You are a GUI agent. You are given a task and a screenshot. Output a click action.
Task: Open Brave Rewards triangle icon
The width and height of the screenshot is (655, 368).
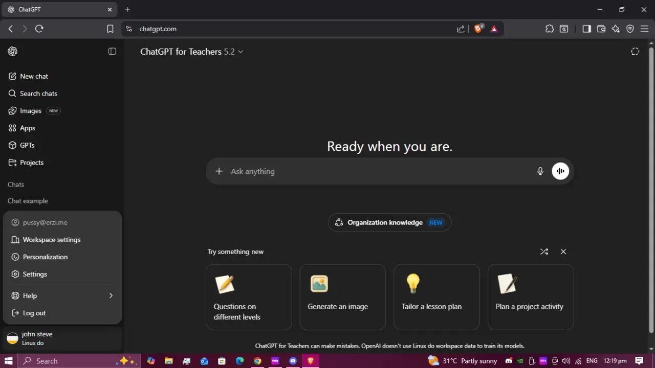pyautogui.click(x=494, y=29)
